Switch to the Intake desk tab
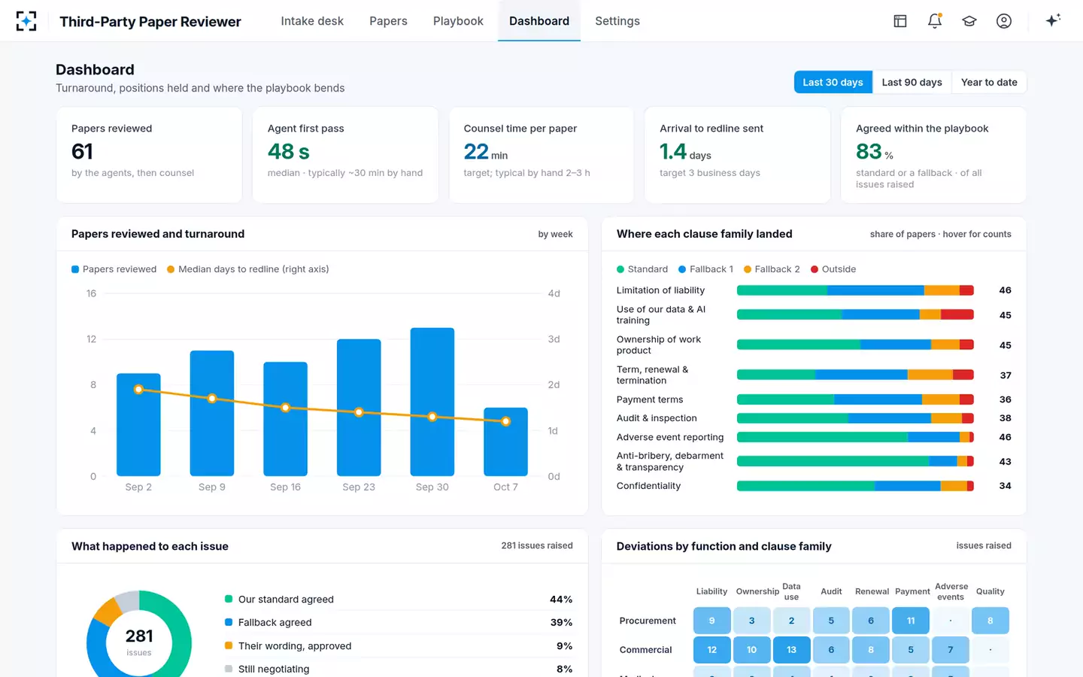Screen dimensions: 1083x677 pos(312,21)
